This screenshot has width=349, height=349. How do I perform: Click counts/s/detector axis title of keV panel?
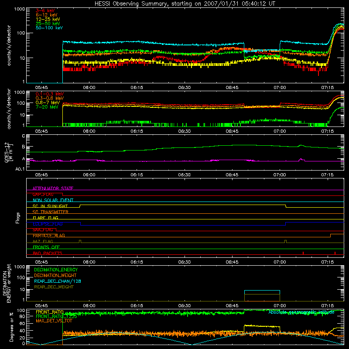pos(9,45)
